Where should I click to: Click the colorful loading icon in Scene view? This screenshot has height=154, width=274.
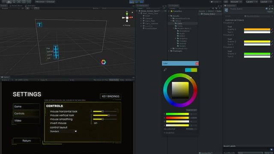click(x=104, y=62)
